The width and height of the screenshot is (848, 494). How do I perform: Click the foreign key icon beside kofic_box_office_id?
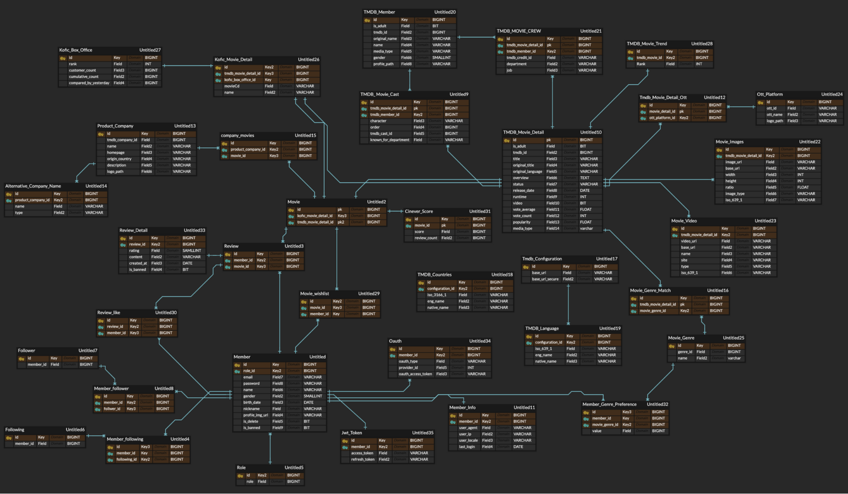coord(218,80)
